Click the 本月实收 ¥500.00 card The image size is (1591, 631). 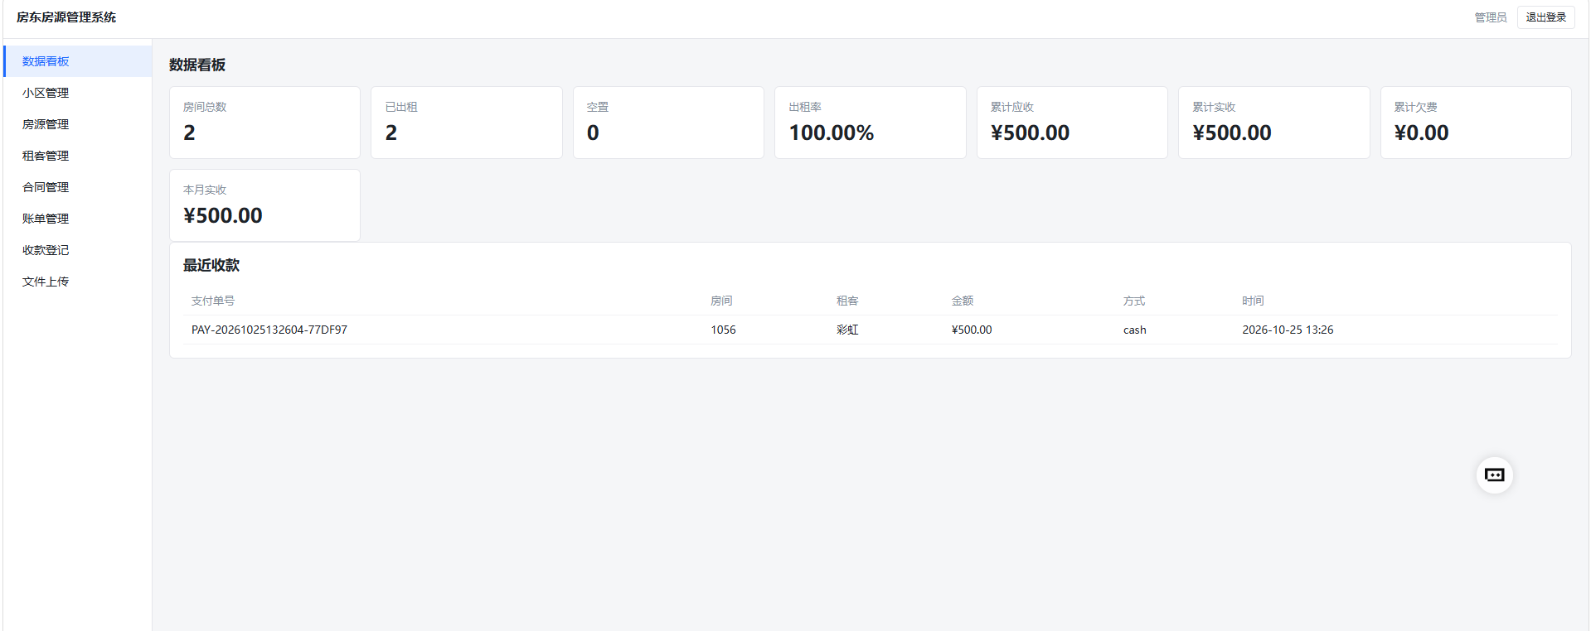264,205
